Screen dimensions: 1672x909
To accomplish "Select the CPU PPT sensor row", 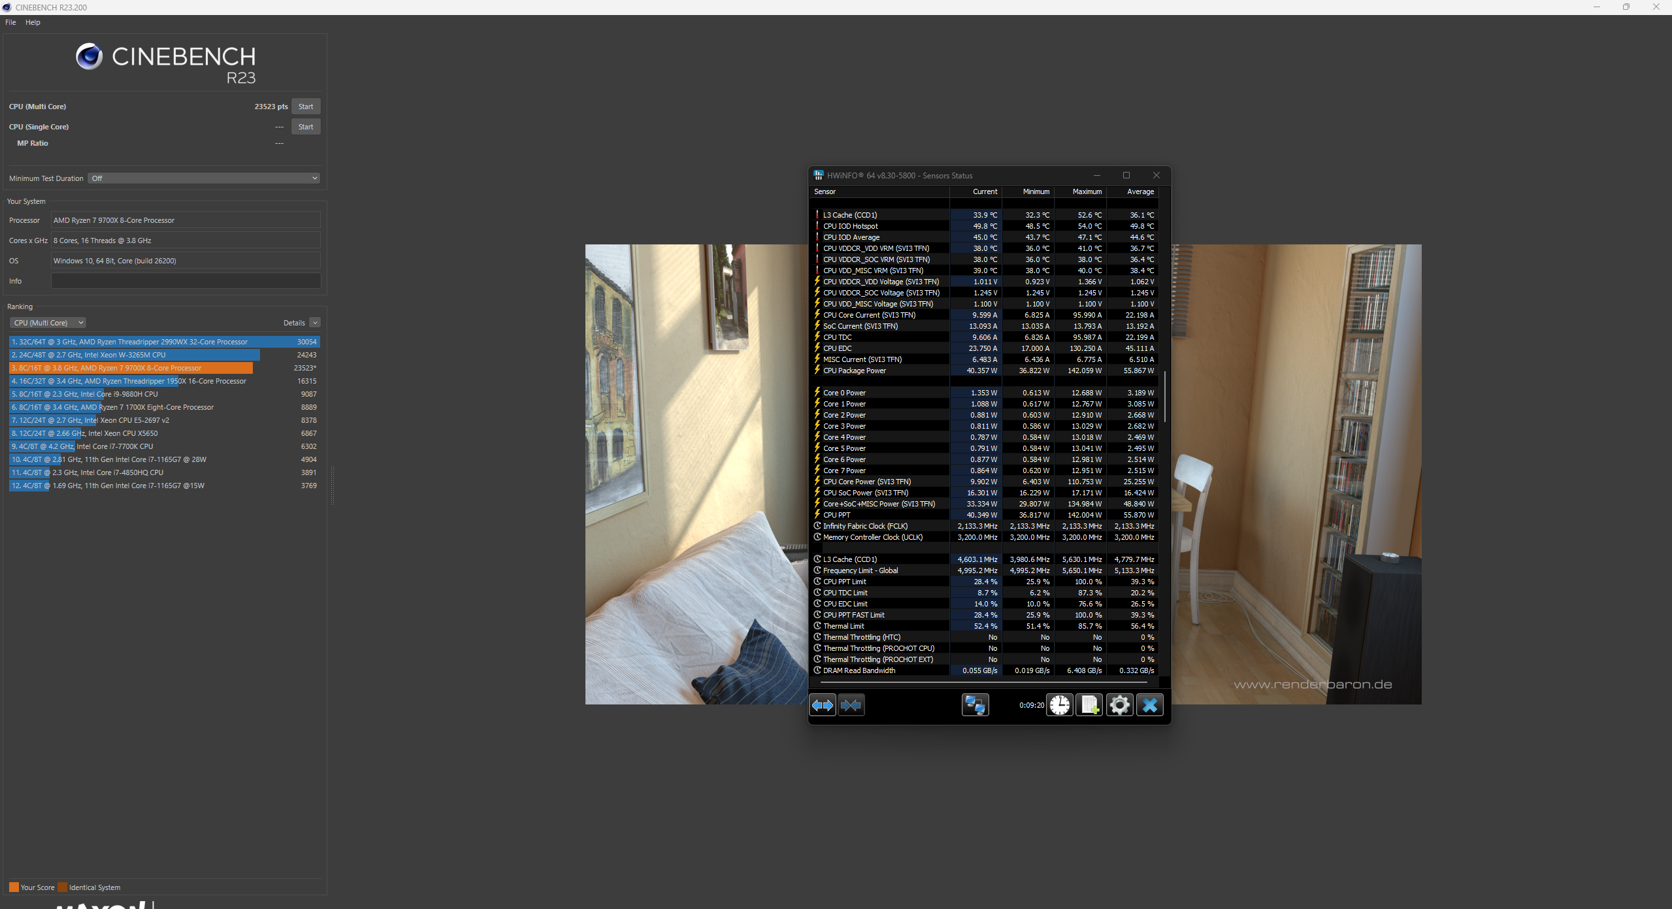I will (984, 515).
